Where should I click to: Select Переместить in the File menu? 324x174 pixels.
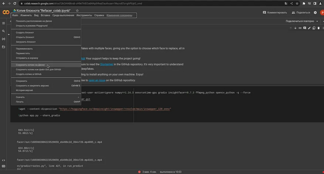tap(46, 53)
